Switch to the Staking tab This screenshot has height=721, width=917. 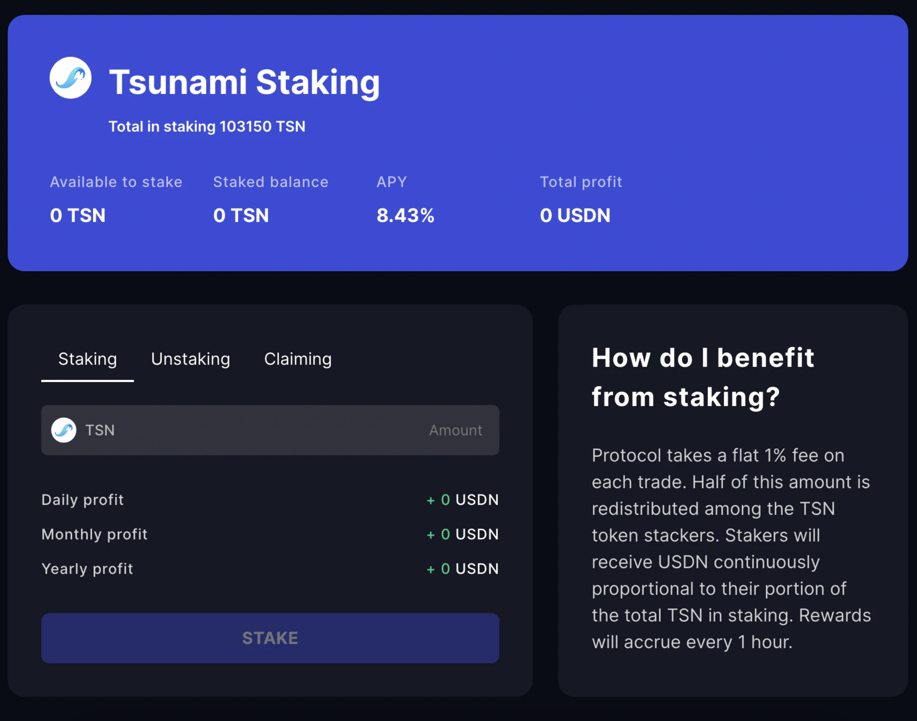(x=88, y=359)
